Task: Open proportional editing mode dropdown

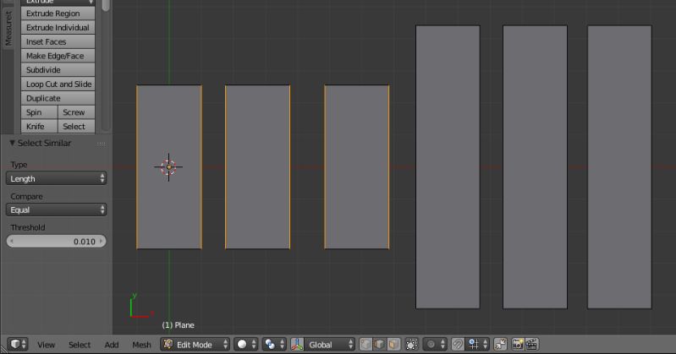Action: pos(434,344)
